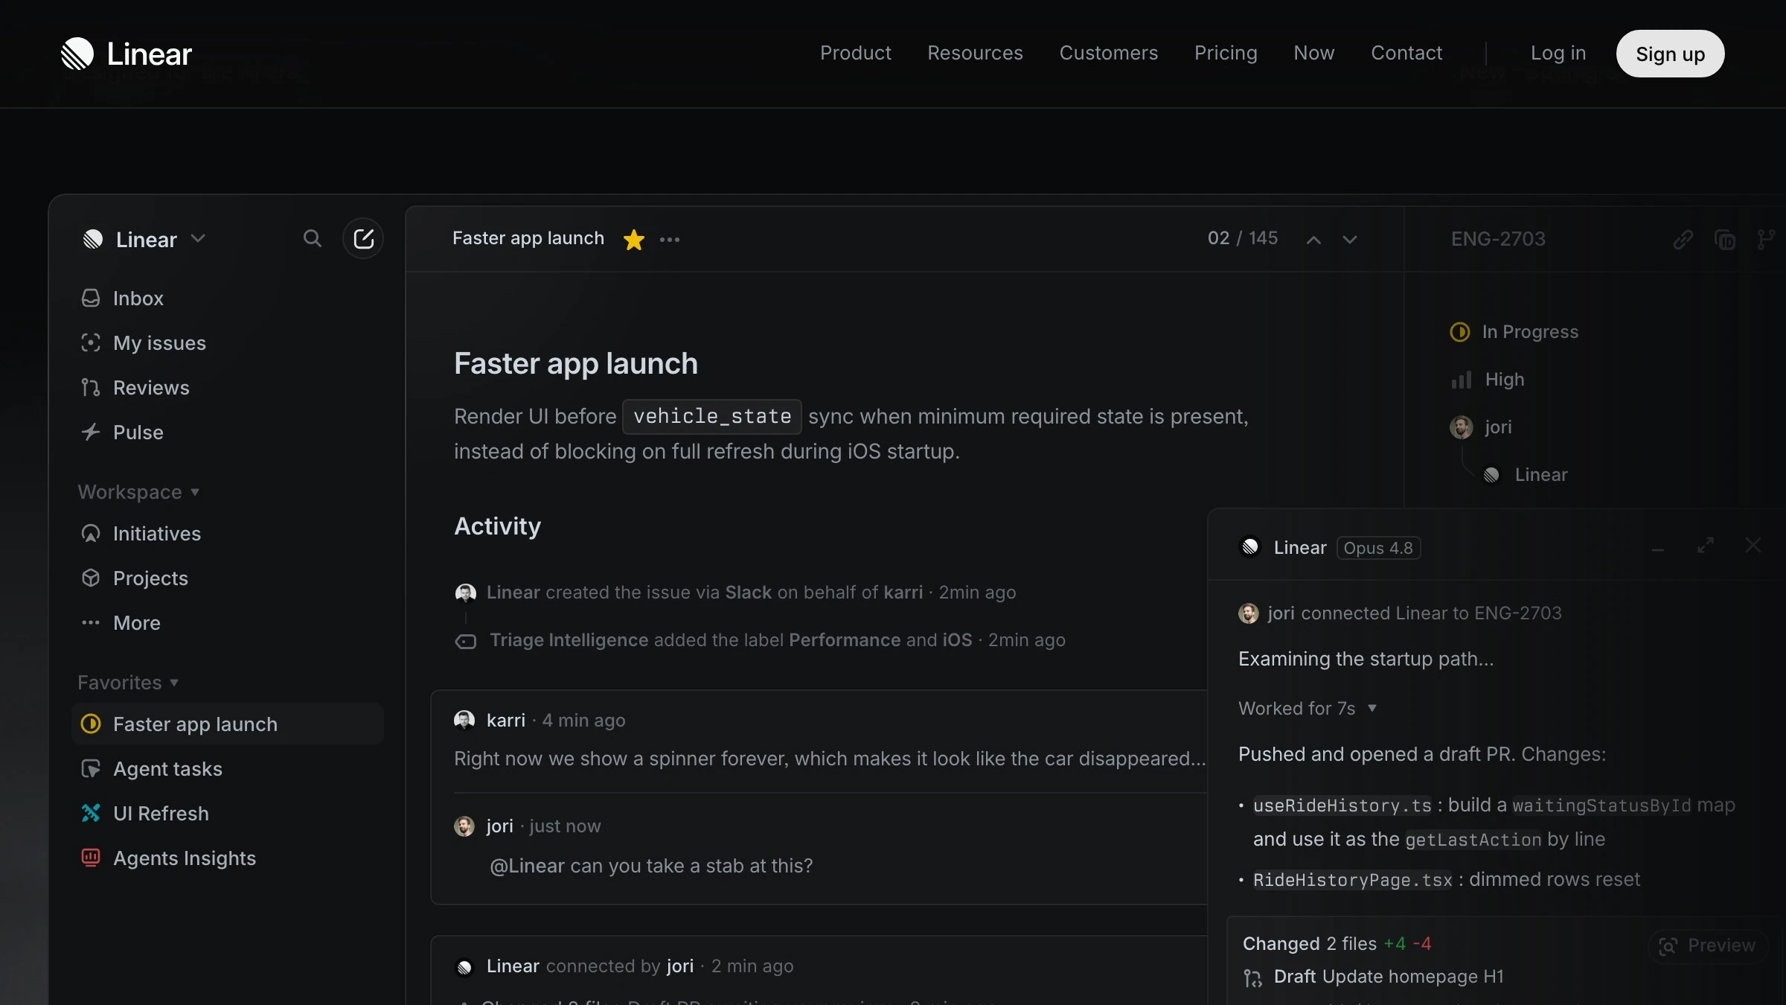Change the In Progress status indicator
This screenshot has height=1005, width=1786.
pyautogui.click(x=1460, y=332)
